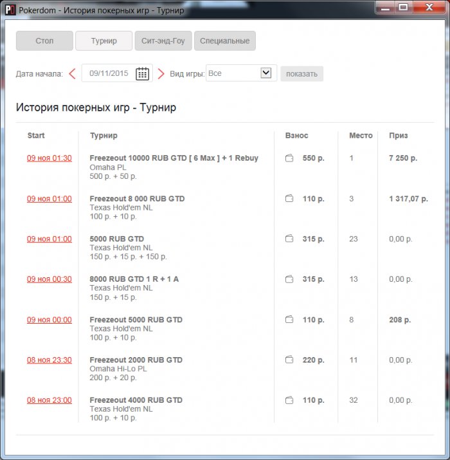This screenshot has height=460, width=450.
Task: Click the Start column header
Action: tap(36, 135)
